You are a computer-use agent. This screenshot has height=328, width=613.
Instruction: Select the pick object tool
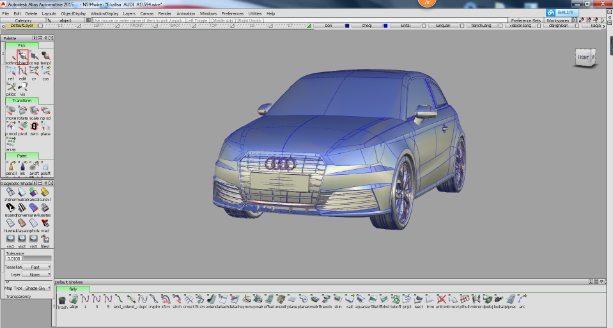click(x=22, y=56)
